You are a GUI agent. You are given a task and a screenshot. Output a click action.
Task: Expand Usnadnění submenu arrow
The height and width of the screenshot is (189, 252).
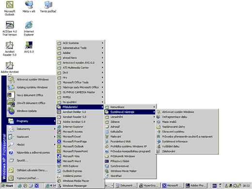[154, 117]
